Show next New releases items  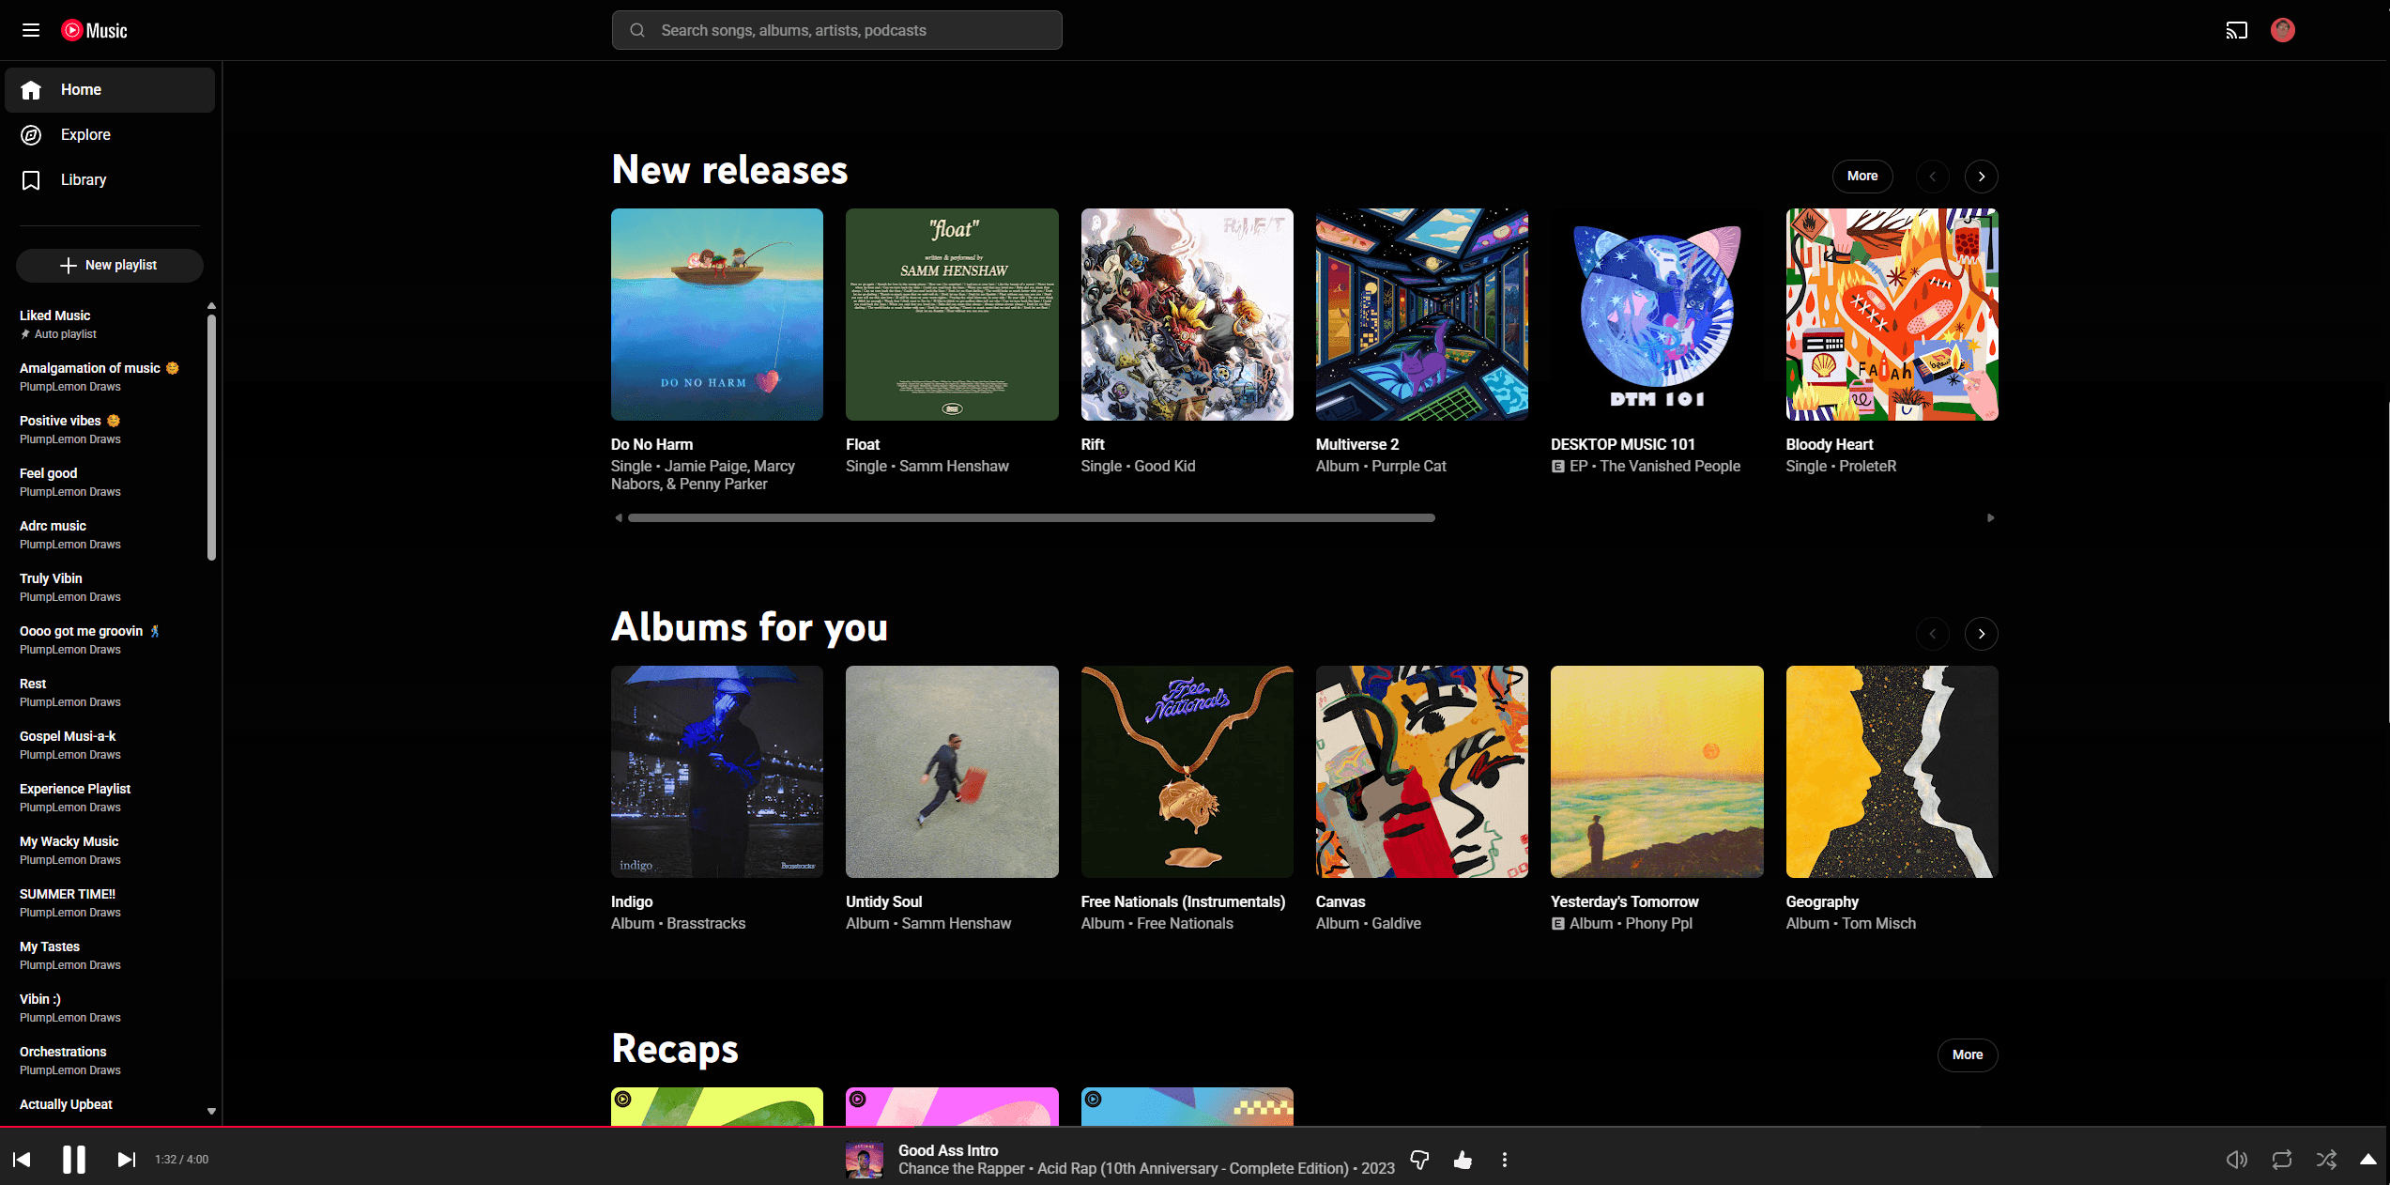[x=1981, y=177]
